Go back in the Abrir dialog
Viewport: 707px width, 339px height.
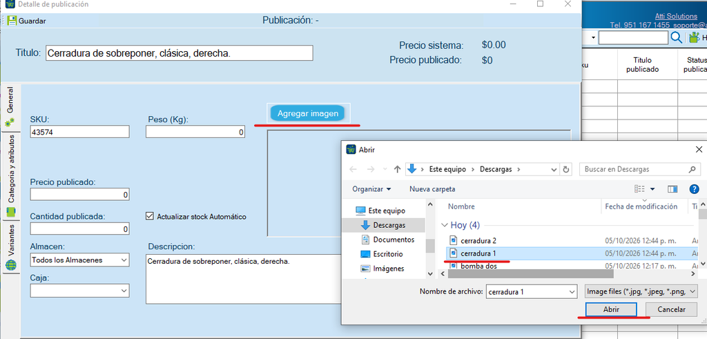(353, 170)
